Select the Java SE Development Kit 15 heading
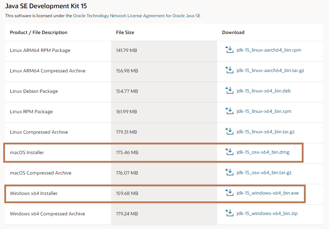329x229 pixels. pyautogui.click(x=46, y=6)
